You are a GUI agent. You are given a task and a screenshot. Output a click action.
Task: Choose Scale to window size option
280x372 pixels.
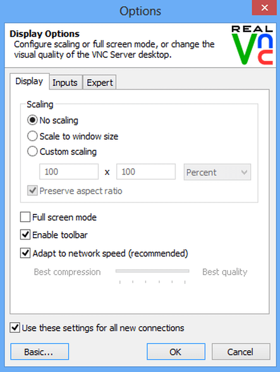coord(32,136)
